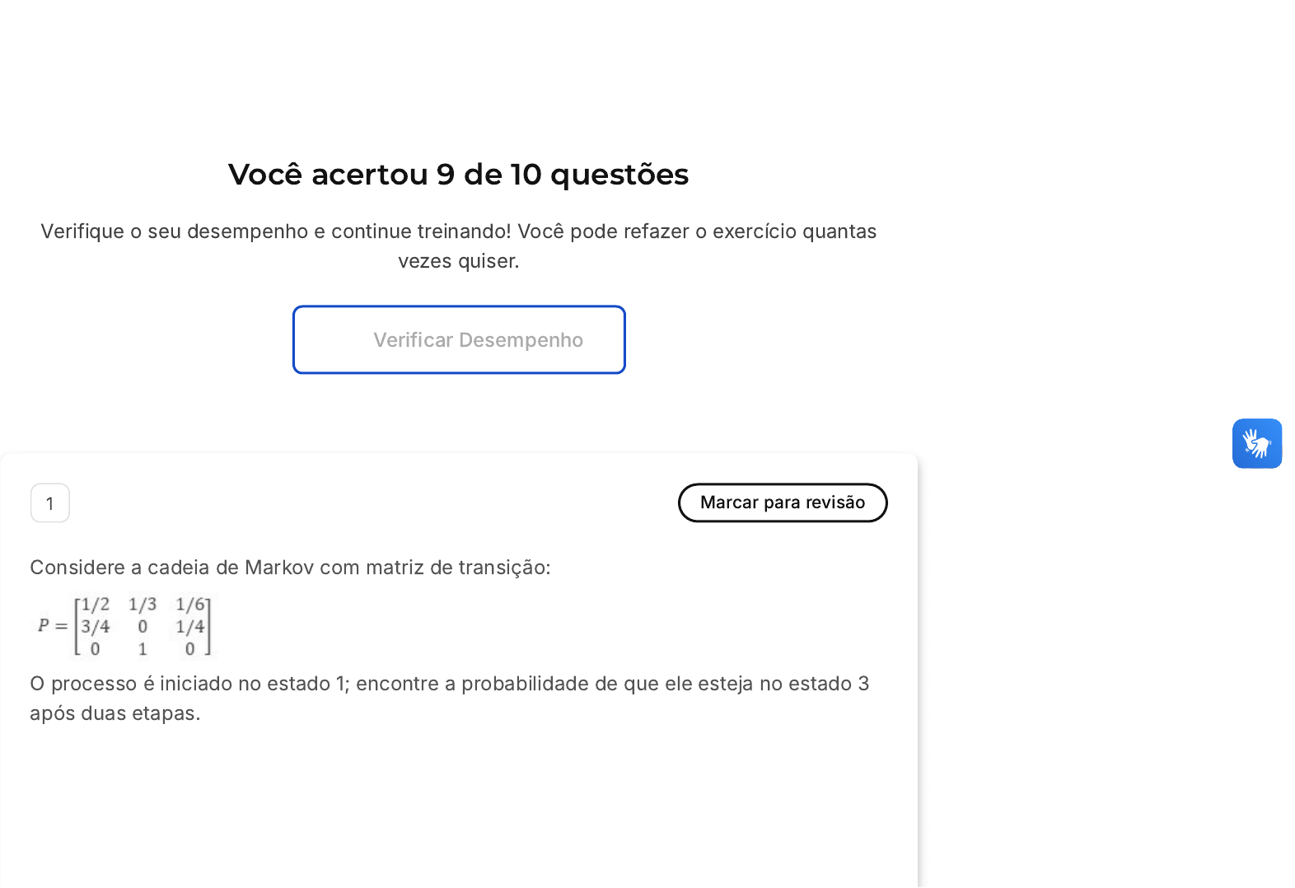Click the Verificar Desempenho button
The width and height of the screenshot is (1295, 888).
459,340
